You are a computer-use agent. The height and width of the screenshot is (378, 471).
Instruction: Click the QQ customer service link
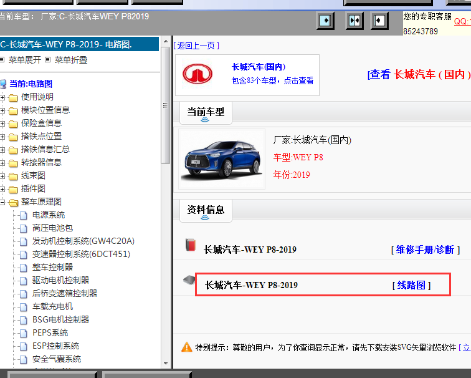coord(462,21)
